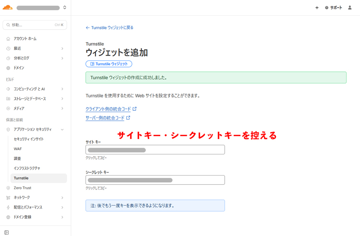This screenshot has height=236, width=360.
Task: Open 配信とパフォーマンス section
Action: pos(28,207)
